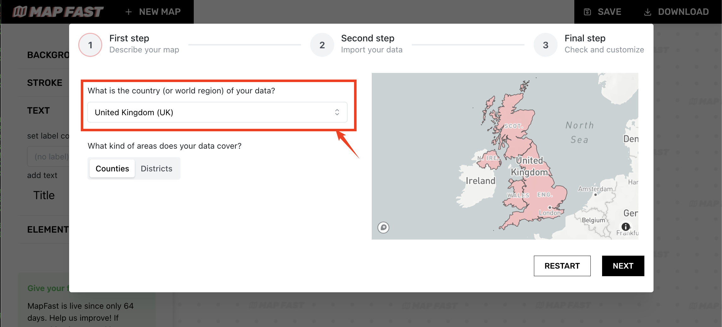Click the up-down chevron in country selector
The width and height of the screenshot is (722, 327).
[x=337, y=112]
